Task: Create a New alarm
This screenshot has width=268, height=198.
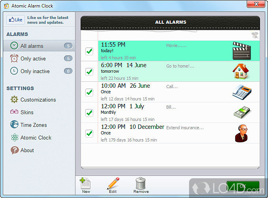Action: tap(86, 185)
